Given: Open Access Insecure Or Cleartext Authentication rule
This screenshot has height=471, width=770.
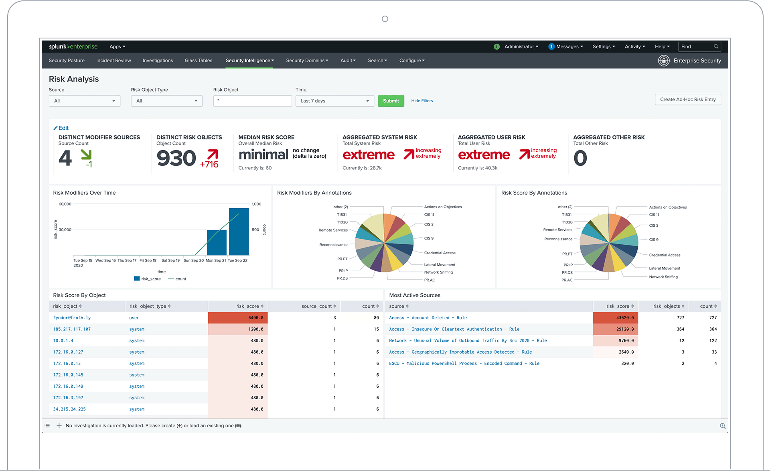Looking at the screenshot, I should click(x=454, y=329).
